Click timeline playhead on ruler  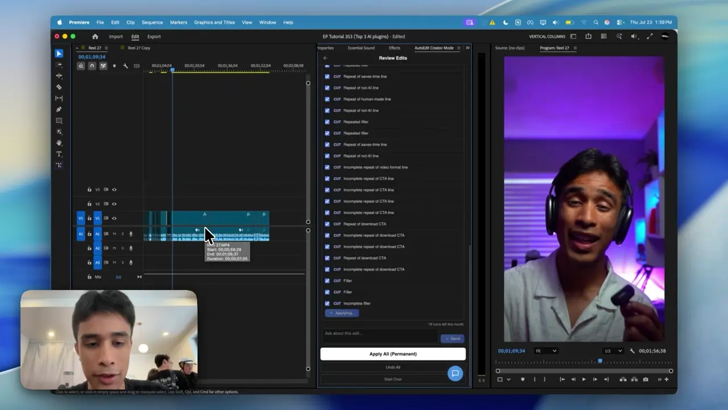click(172, 69)
